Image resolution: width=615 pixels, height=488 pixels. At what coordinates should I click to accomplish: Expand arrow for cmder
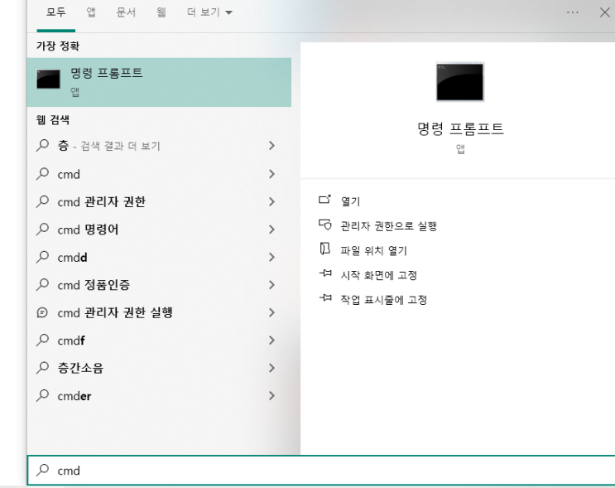[x=271, y=396]
